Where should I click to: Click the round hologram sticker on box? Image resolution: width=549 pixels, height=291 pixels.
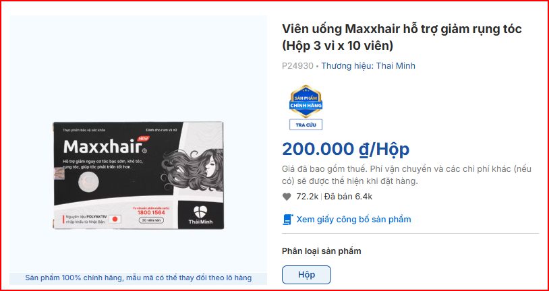click(87, 183)
